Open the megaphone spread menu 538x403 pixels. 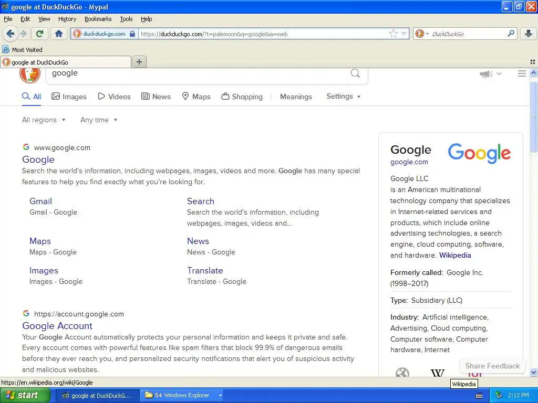(491, 73)
